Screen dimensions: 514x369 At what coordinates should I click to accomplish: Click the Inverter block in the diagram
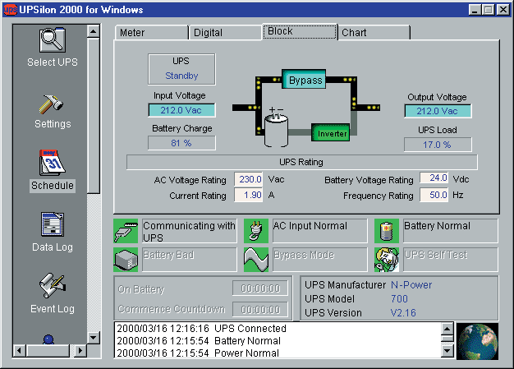[330, 133]
